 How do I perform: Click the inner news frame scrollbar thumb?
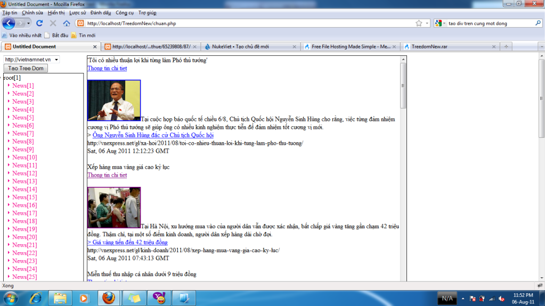click(403, 86)
